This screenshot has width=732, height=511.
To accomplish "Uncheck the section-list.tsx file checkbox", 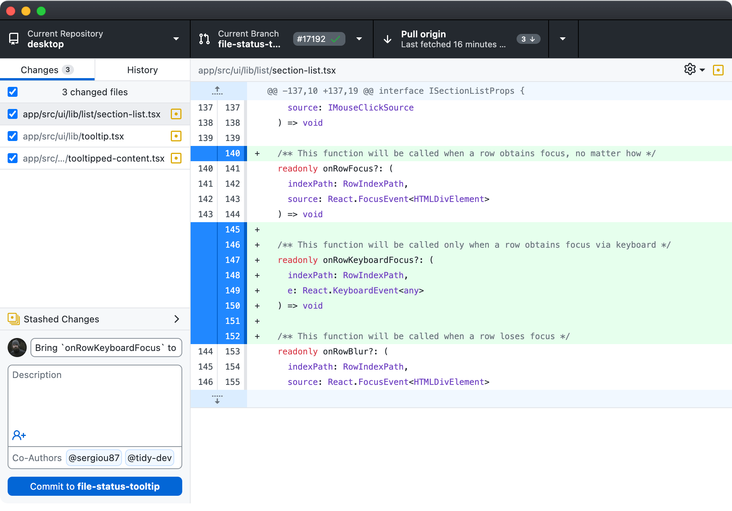I will click(13, 114).
